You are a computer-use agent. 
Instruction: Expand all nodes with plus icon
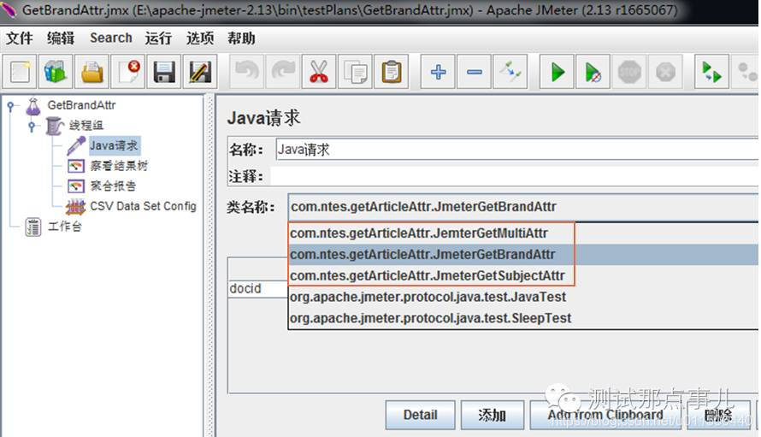(x=438, y=72)
